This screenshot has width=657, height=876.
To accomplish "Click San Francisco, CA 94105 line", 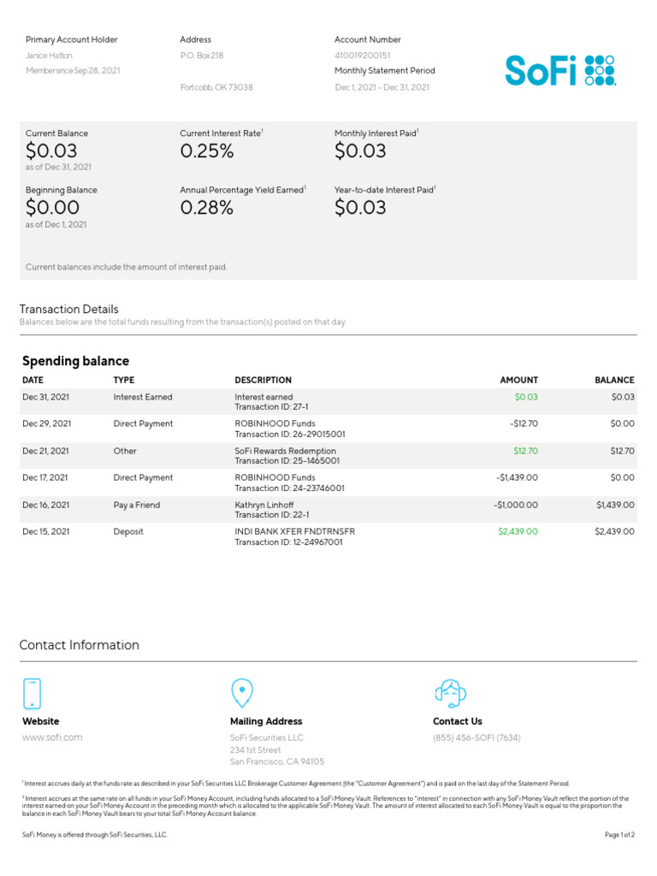I will [277, 761].
